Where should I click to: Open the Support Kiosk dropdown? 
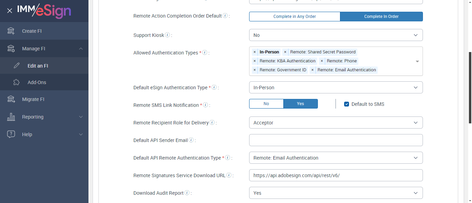coord(336,35)
